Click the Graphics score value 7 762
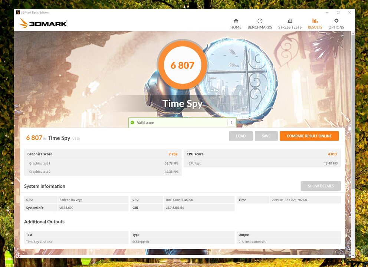Image resolution: width=368 pixels, height=267 pixels. pyautogui.click(x=173, y=154)
